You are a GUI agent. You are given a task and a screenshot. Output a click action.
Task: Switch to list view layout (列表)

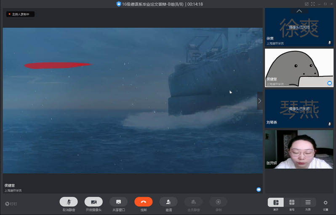[x=308, y=202]
